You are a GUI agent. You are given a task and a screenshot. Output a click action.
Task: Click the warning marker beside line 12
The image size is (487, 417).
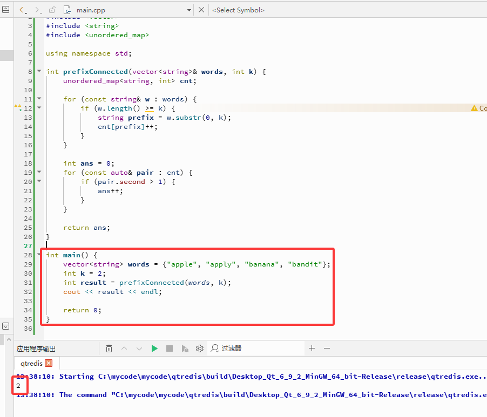18,108
